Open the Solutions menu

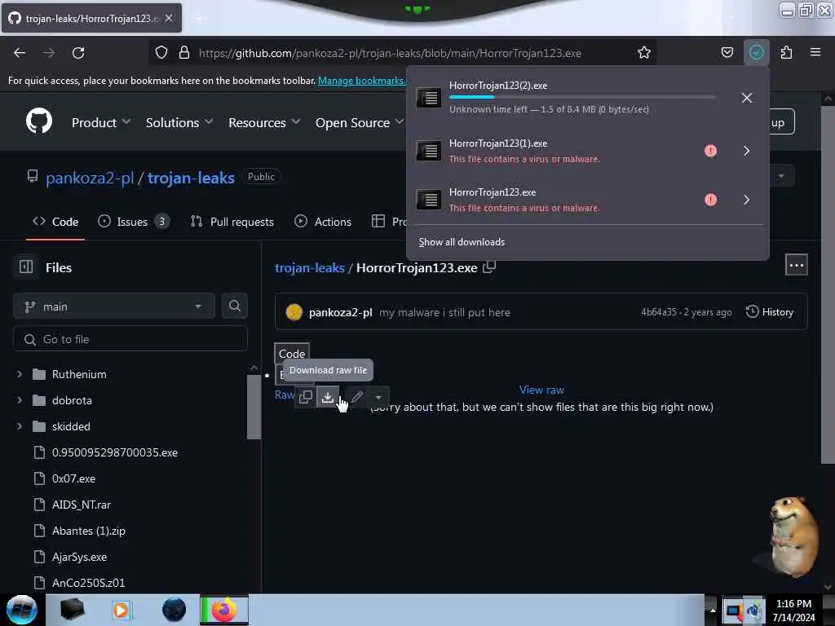tap(179, 122)
